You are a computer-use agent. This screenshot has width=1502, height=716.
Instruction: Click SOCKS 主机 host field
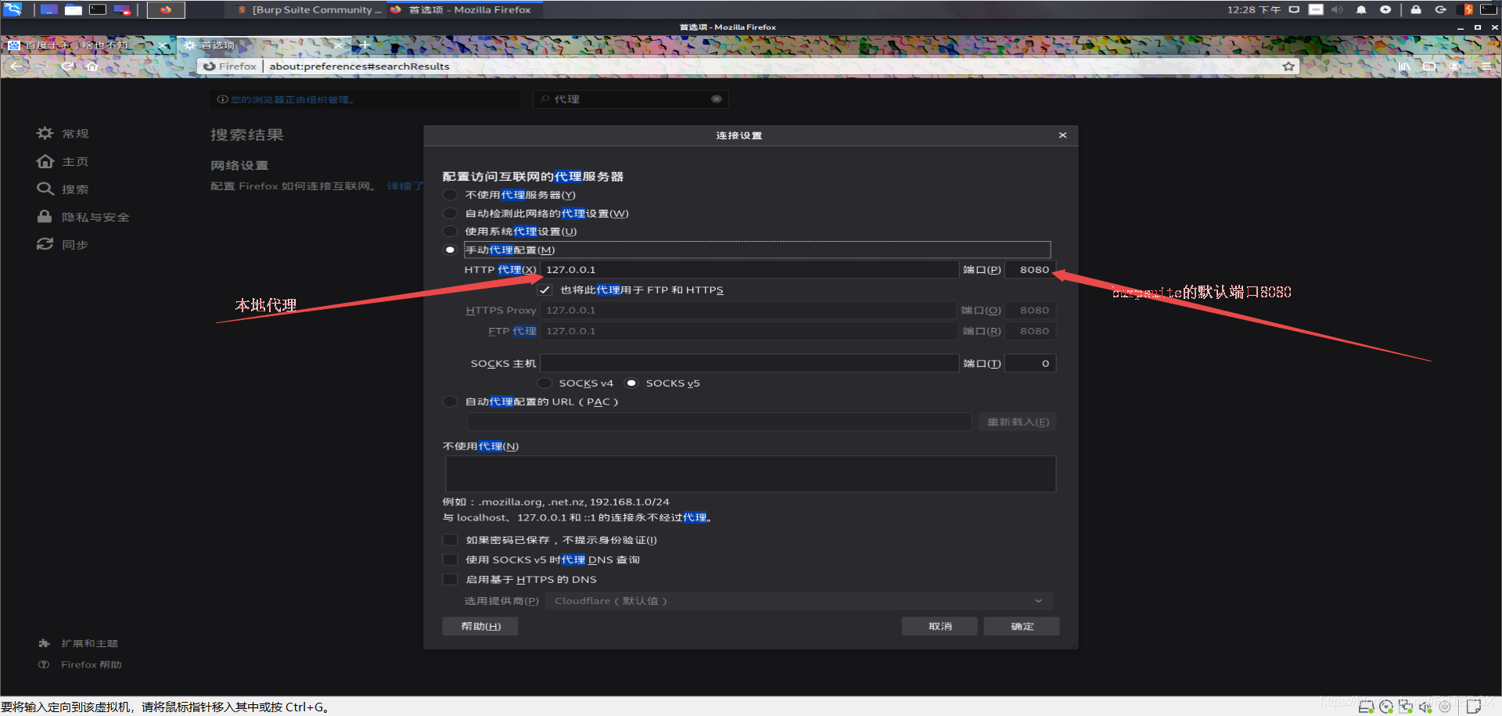pyautogui.click(x=749, y=363)
